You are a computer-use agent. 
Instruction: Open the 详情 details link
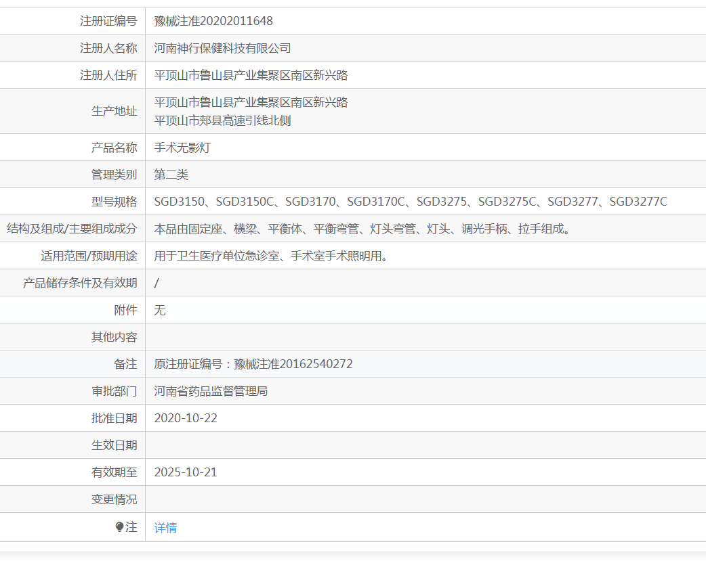coord(166,528)
